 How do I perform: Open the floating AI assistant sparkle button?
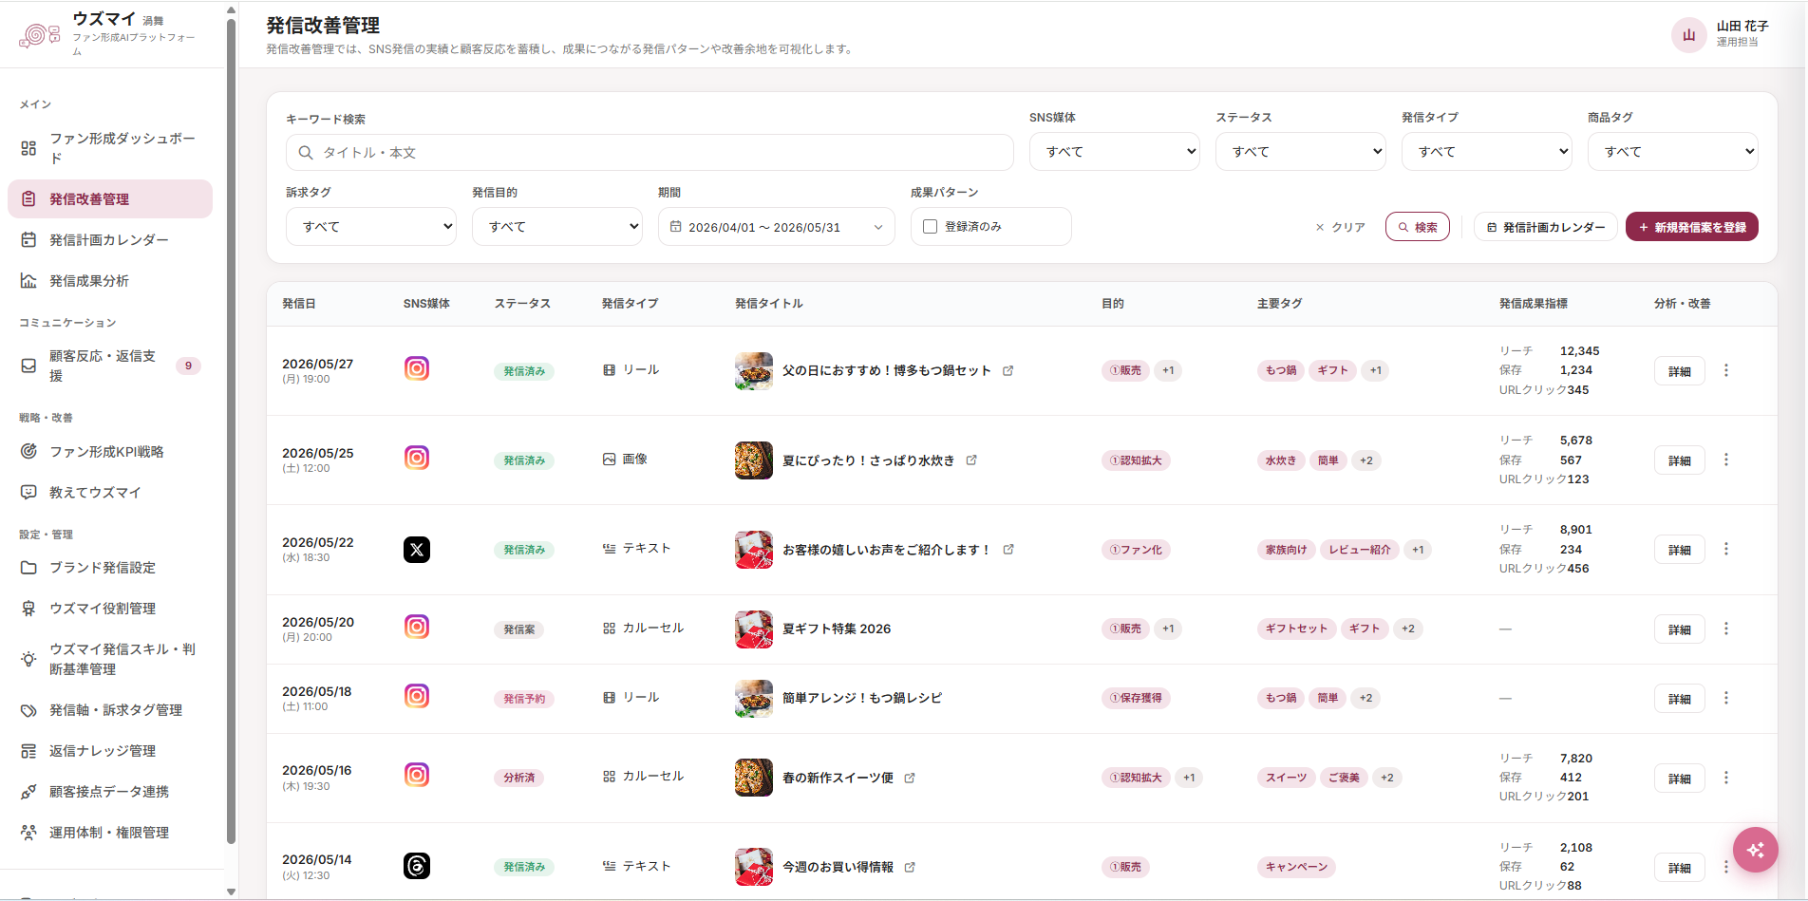click(x=1756, y=850)
